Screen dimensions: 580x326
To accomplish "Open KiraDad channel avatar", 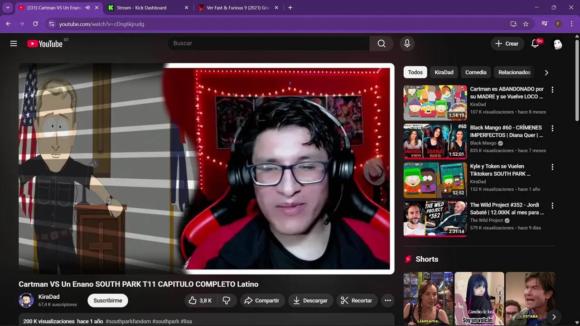I will tap(26, 300).
